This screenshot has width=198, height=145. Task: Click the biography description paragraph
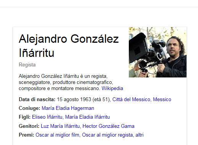click(x=71, y=82)
